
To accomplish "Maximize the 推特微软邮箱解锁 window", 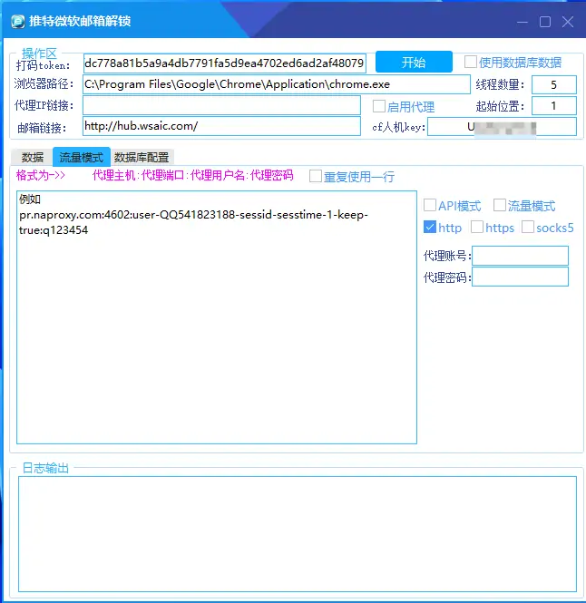I will (x=545, y=22).
